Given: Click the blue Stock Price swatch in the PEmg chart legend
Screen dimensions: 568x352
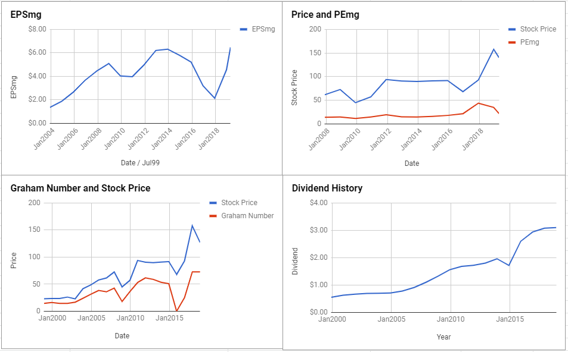Looking at the screenshot, I should tap(511, 29).
